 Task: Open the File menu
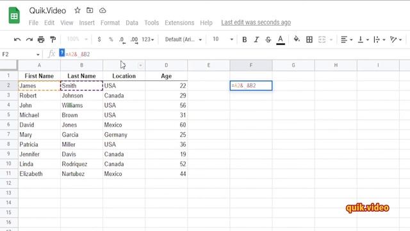point(33,23)
